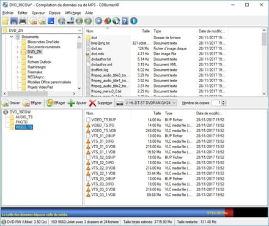Image resolution: width=269 pixels, height=226 pixels.
Task: Collapse the Documents tree node
Action: click(x=12, y=37)
